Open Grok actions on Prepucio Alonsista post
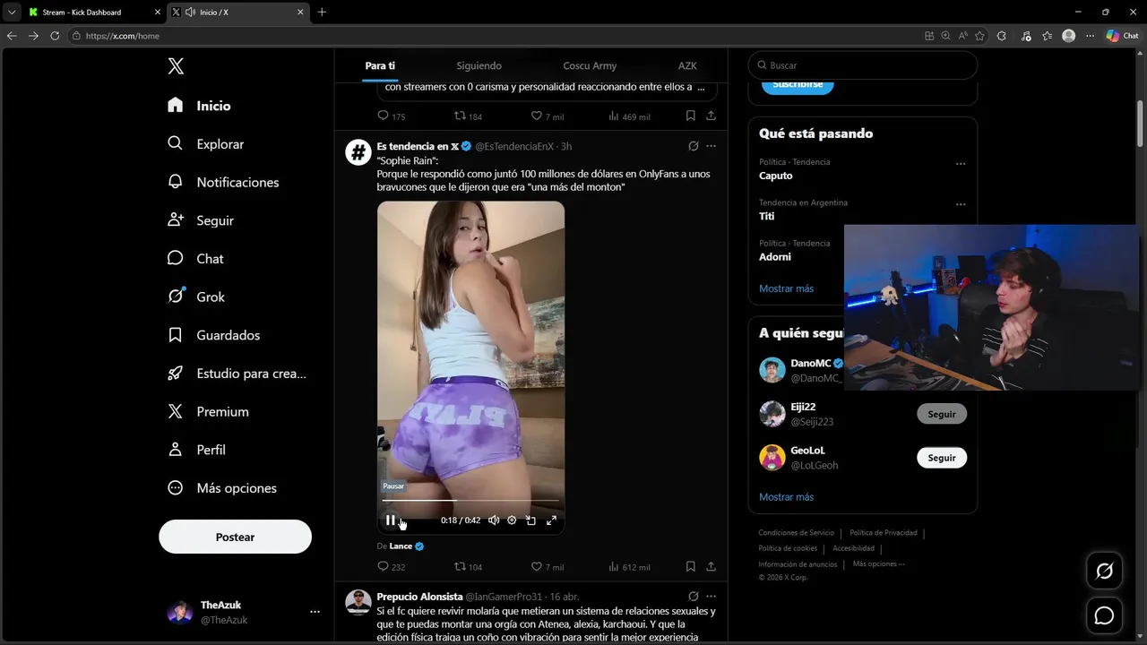Screen dimensions: 1147x645 [693, 597]
